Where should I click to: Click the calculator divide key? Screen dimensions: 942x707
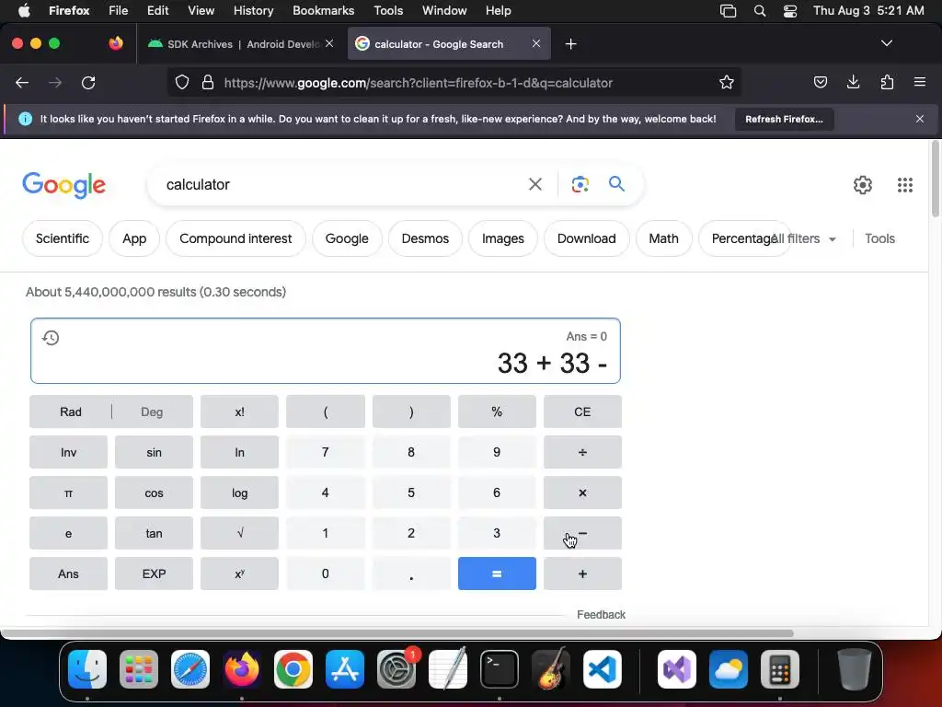click(x=582, y=452)
